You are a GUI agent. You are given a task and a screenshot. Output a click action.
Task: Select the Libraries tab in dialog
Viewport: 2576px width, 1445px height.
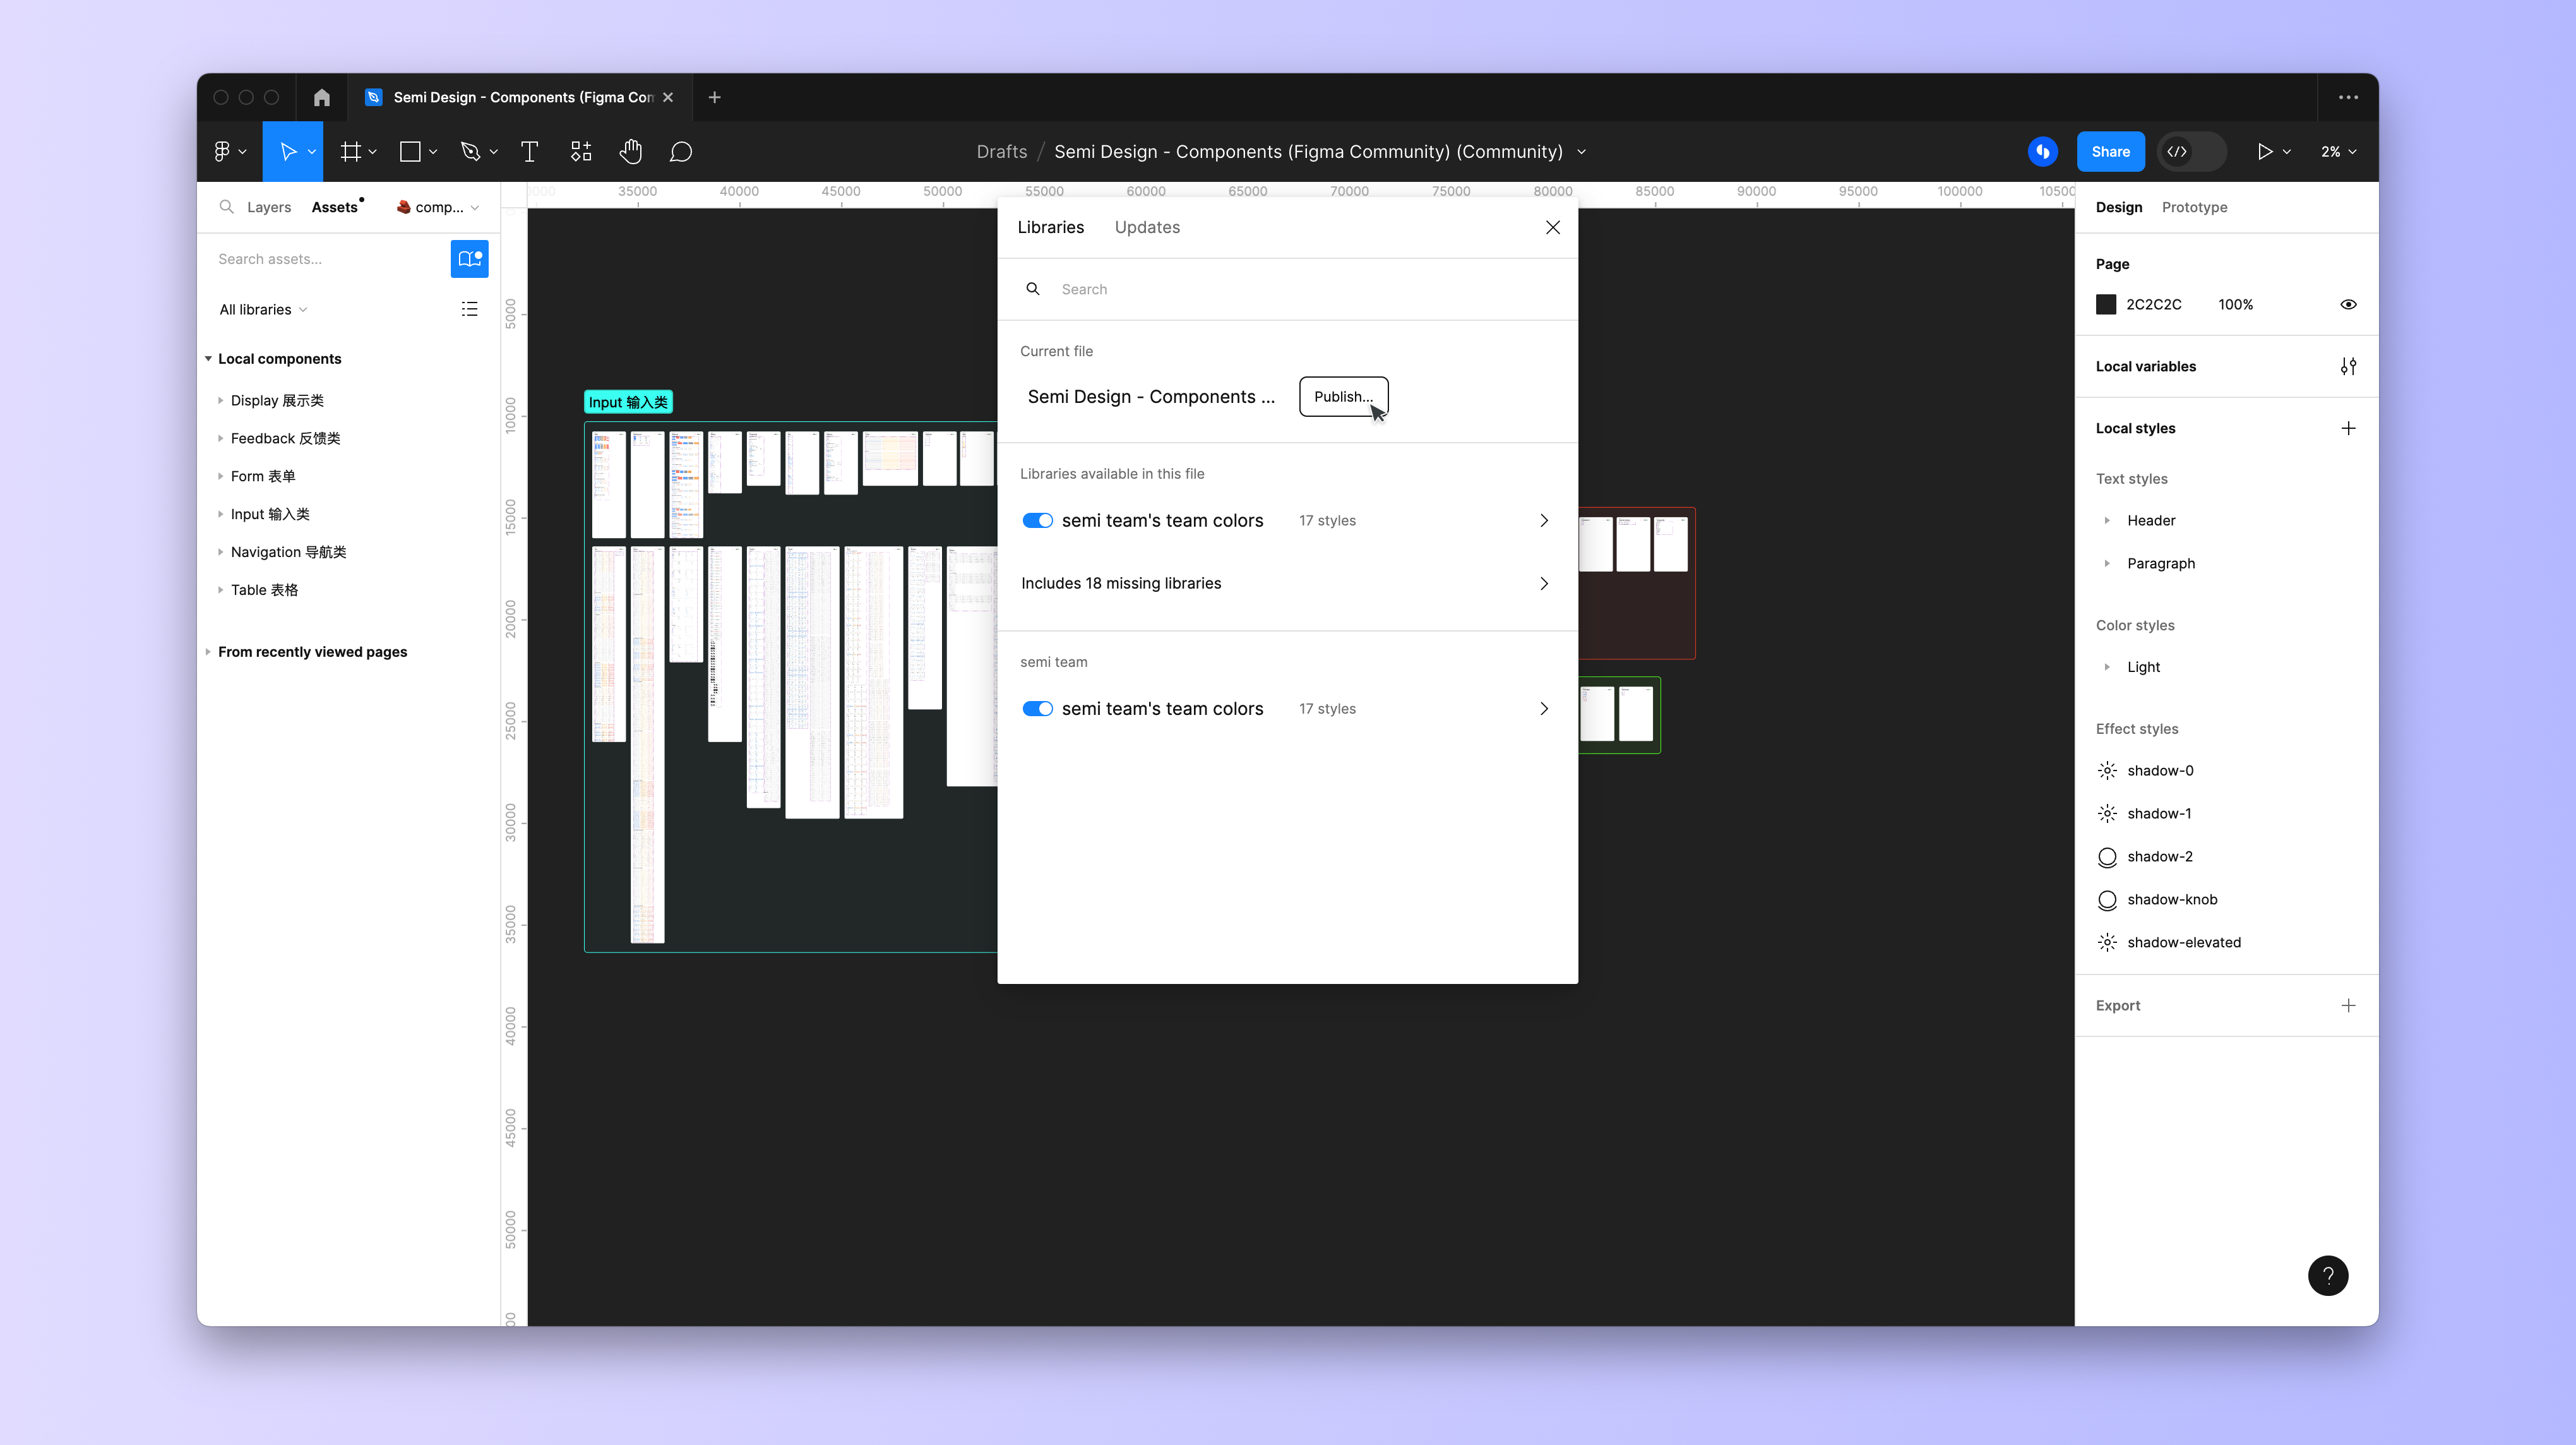[x=1050, y=227]
